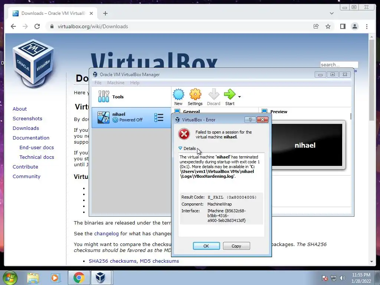Screen dimensions: 380x285
Task: Share this page icon in address bar
Action: [x=316, y=26]
